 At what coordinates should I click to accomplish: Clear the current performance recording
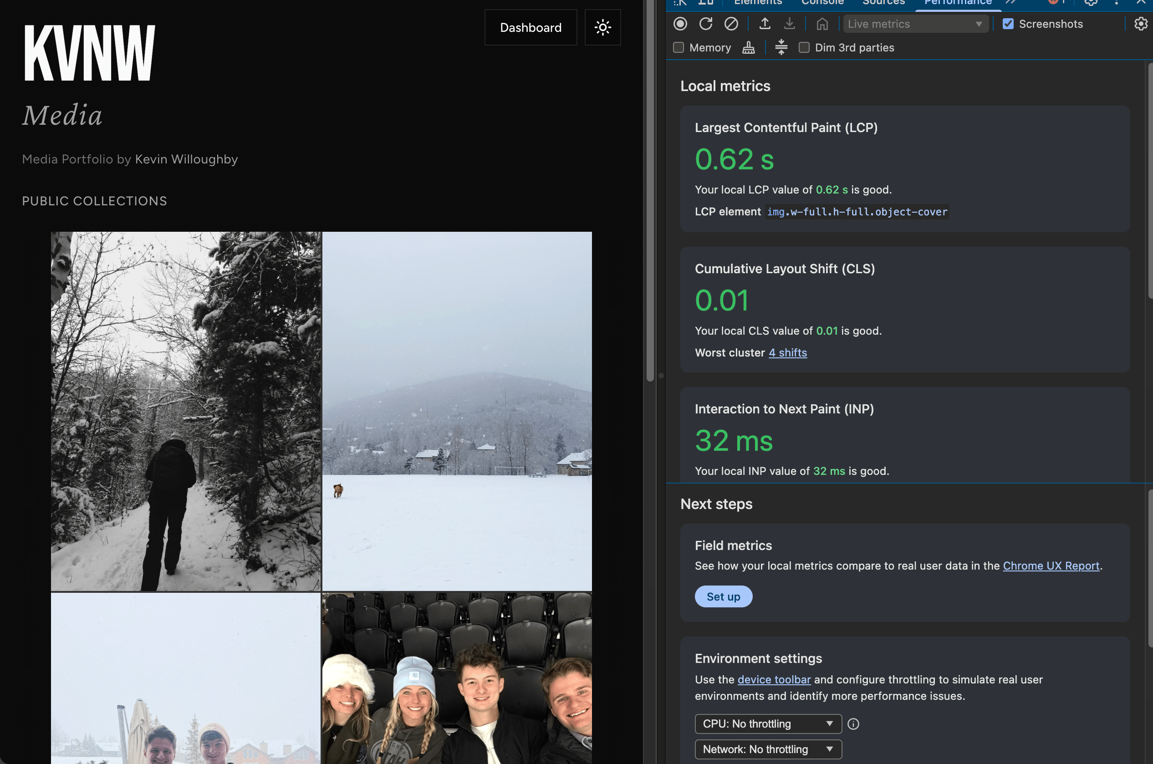[731, 24]
